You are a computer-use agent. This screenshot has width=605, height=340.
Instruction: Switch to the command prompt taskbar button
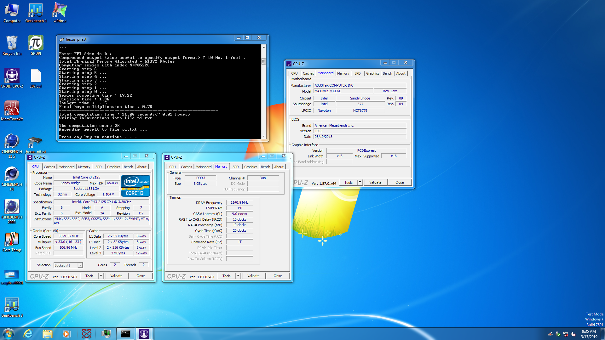tap(125, 334)
